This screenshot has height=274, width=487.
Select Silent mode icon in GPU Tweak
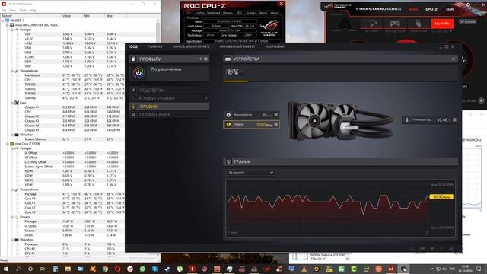coord(419,24)
